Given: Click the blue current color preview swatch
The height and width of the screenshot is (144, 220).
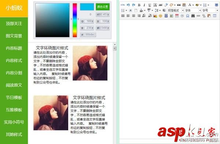Looking at the screenshot, I should 87,7.
